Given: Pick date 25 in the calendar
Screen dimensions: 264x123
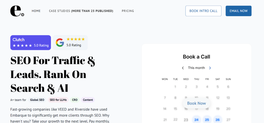Looking at the screenshot, I should pos(207,120).
